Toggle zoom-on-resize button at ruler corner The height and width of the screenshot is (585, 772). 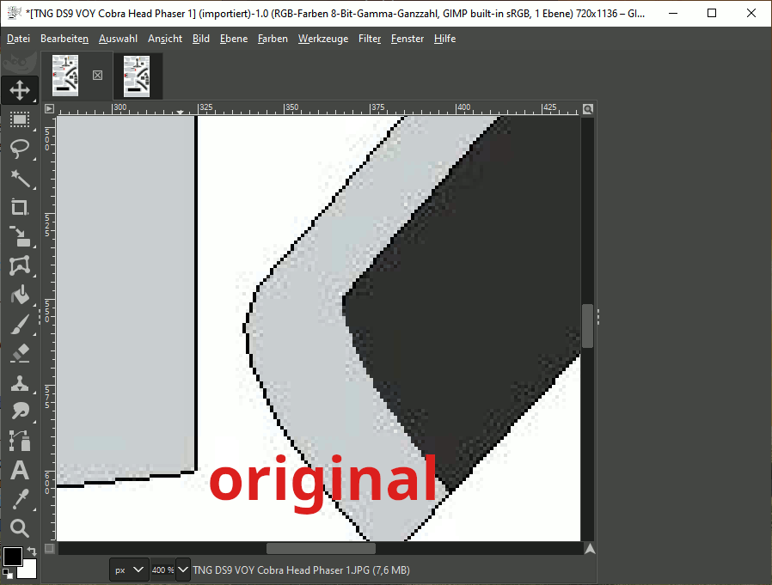click(588, 109)
